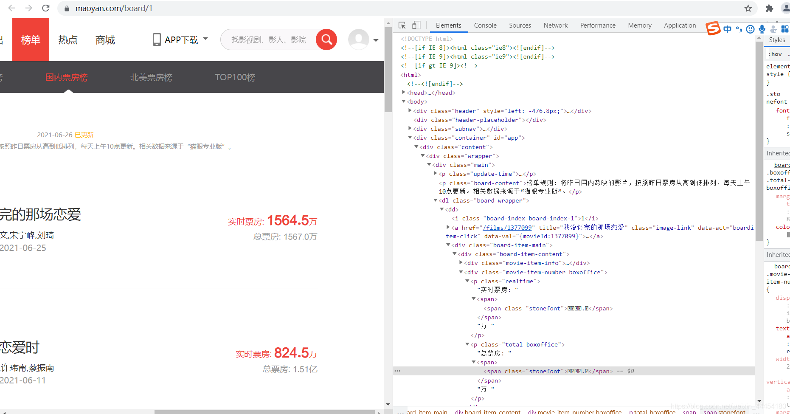
Task: Go back with the browser back arrow
Action: click(x=12, y=8)
